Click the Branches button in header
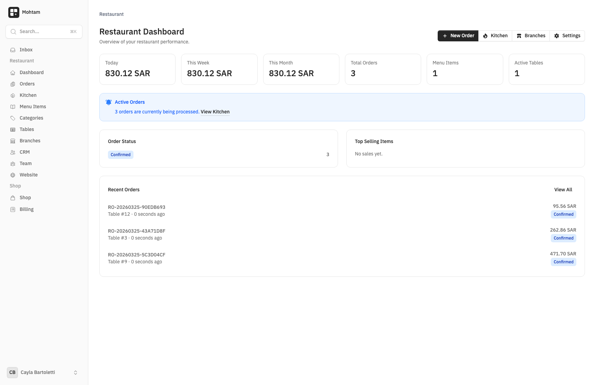The height and width of the screenshot is (385, 596). pos(531,36)
